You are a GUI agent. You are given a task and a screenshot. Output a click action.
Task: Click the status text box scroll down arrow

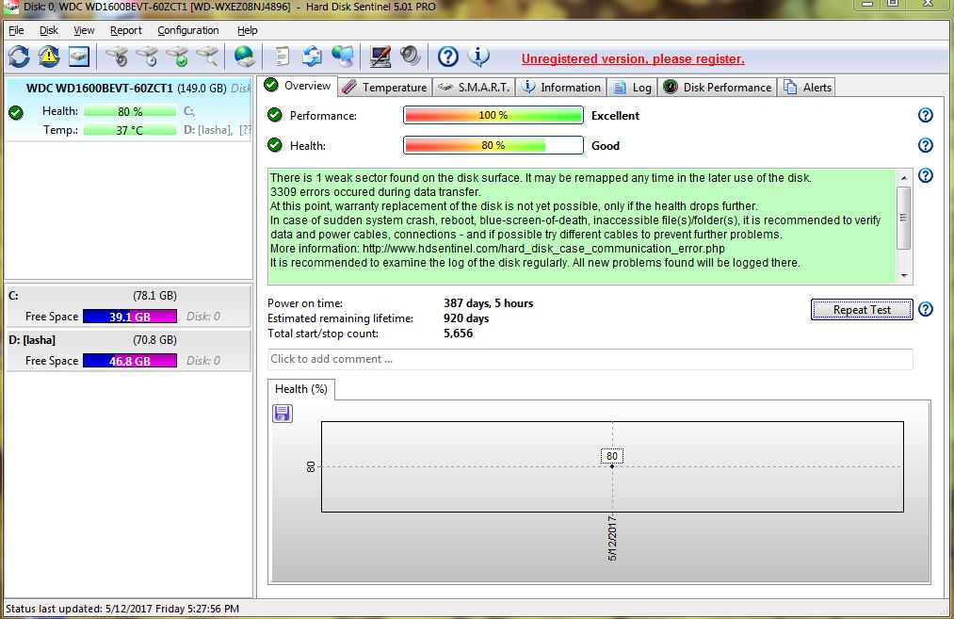pos(904,276)
